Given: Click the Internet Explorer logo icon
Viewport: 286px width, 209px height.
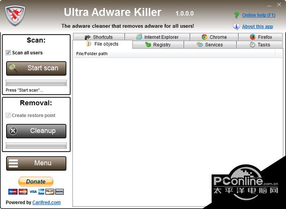Looking at the screenshot, I should point(139,37).
